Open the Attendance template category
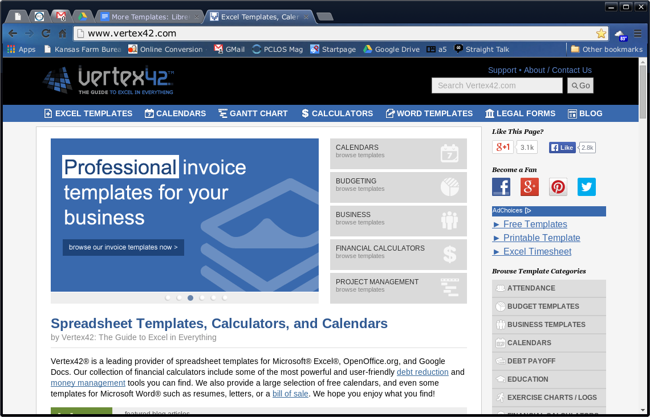 pyautogui.click(x=549, y=288)
